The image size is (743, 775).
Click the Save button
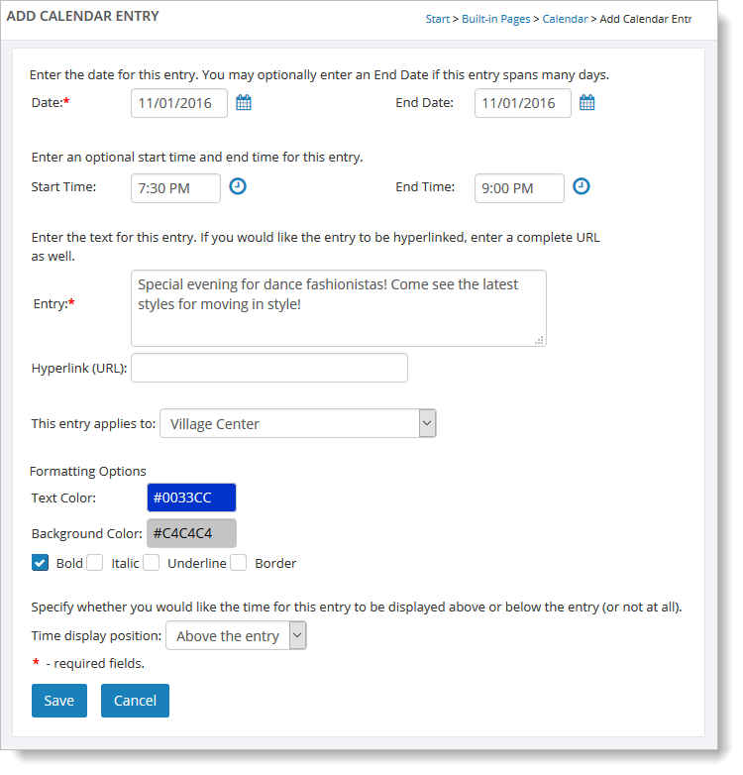click(58, 701)
